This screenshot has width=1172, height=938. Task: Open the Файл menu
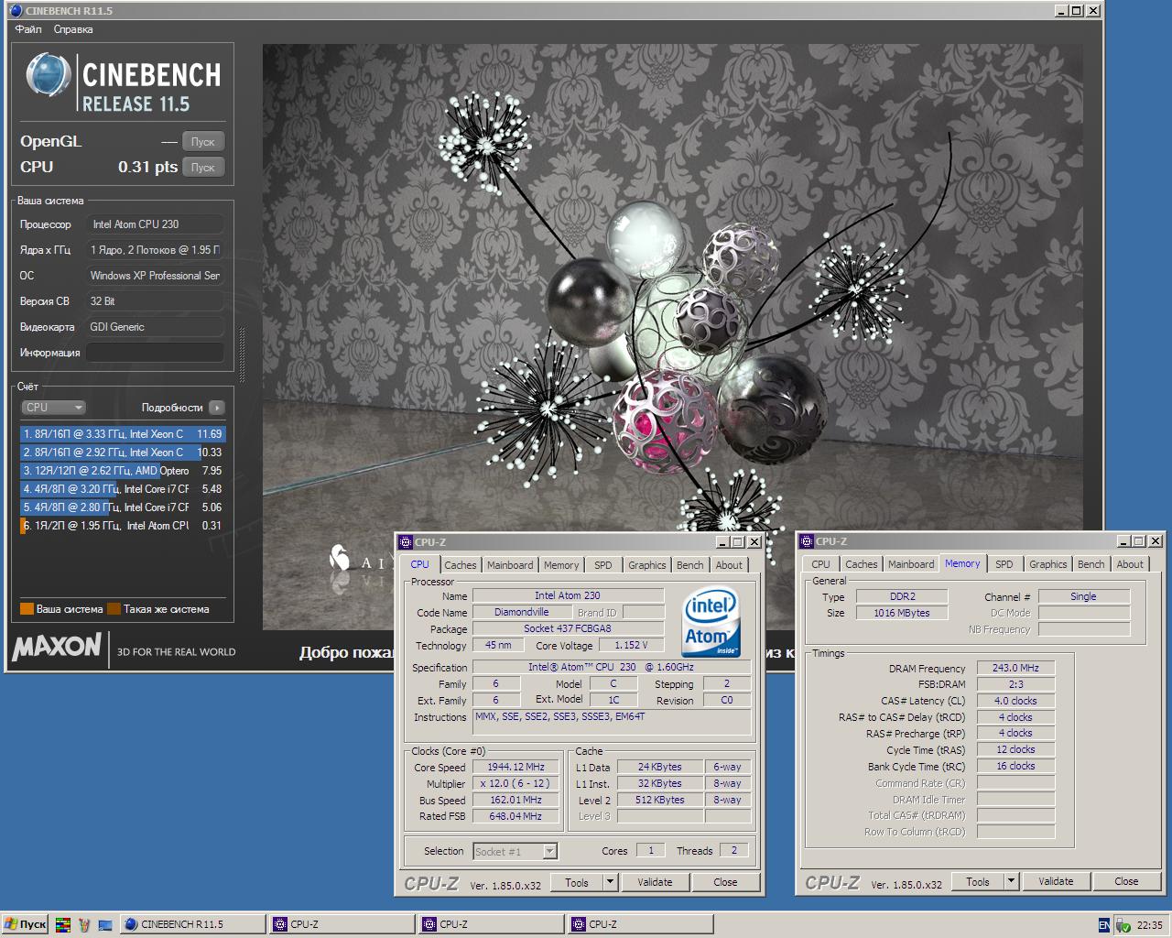[28, 29]
